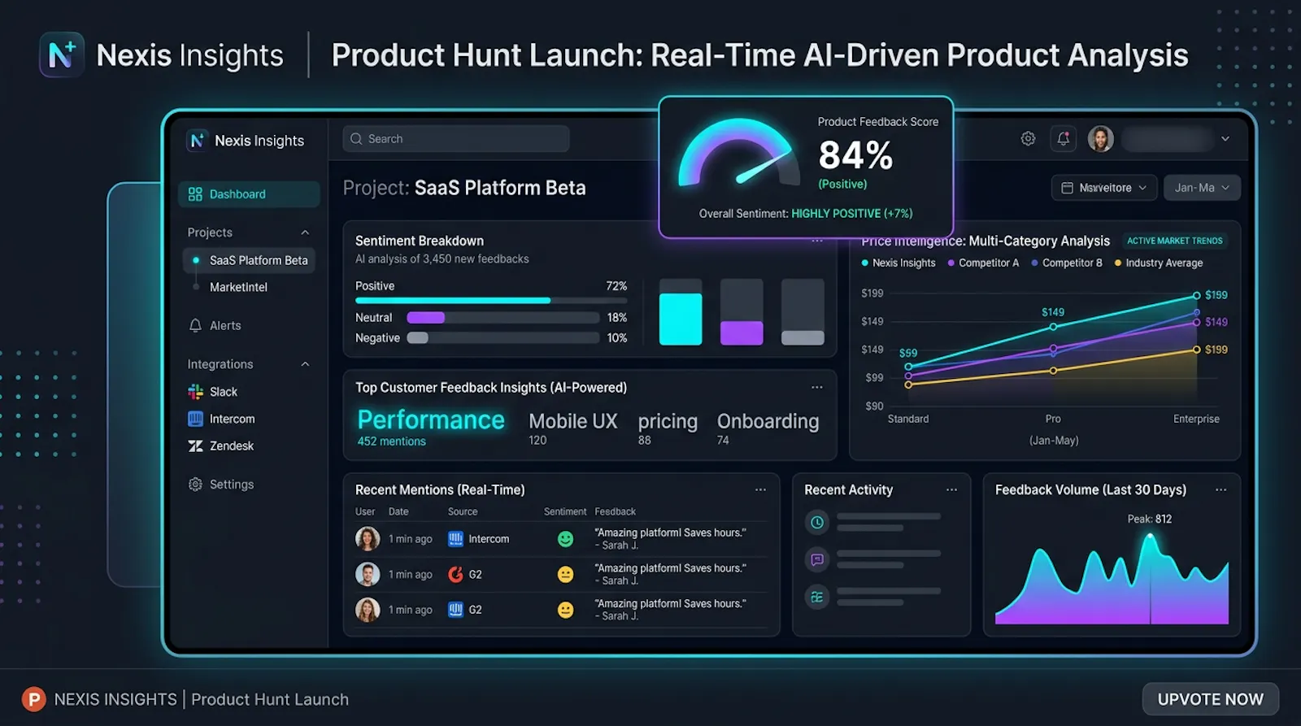Viewport: 1301px width, 726px height.
Task: Open the notifications bell in the top bar
Action: 1063,139
